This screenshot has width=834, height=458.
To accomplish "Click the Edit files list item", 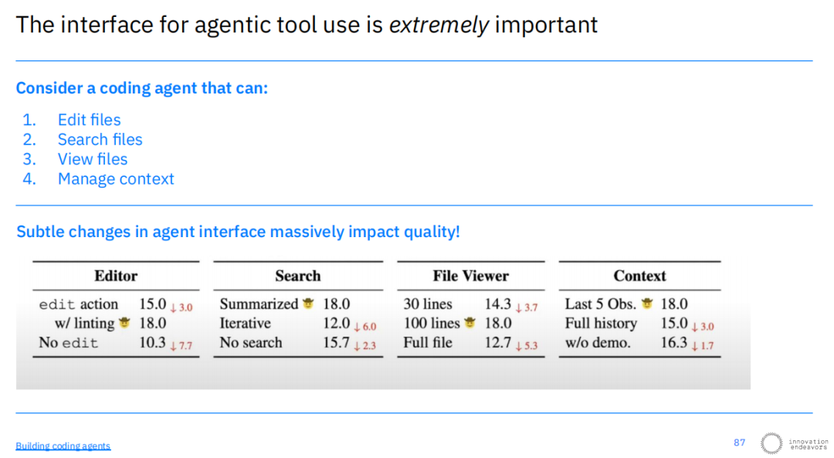I will click(x=90, y=120).
